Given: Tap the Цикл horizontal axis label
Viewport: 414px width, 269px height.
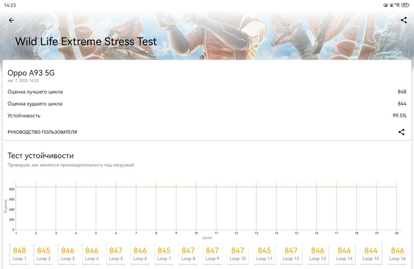Looking at the screenshot, I should pyautogui.click(x=207, y=238).
